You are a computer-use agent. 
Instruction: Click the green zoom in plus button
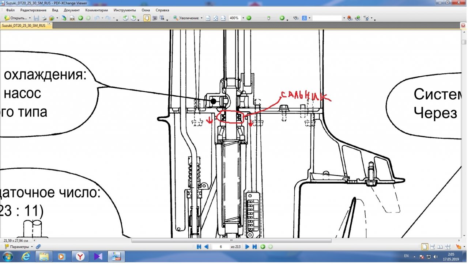coord(282,18)
